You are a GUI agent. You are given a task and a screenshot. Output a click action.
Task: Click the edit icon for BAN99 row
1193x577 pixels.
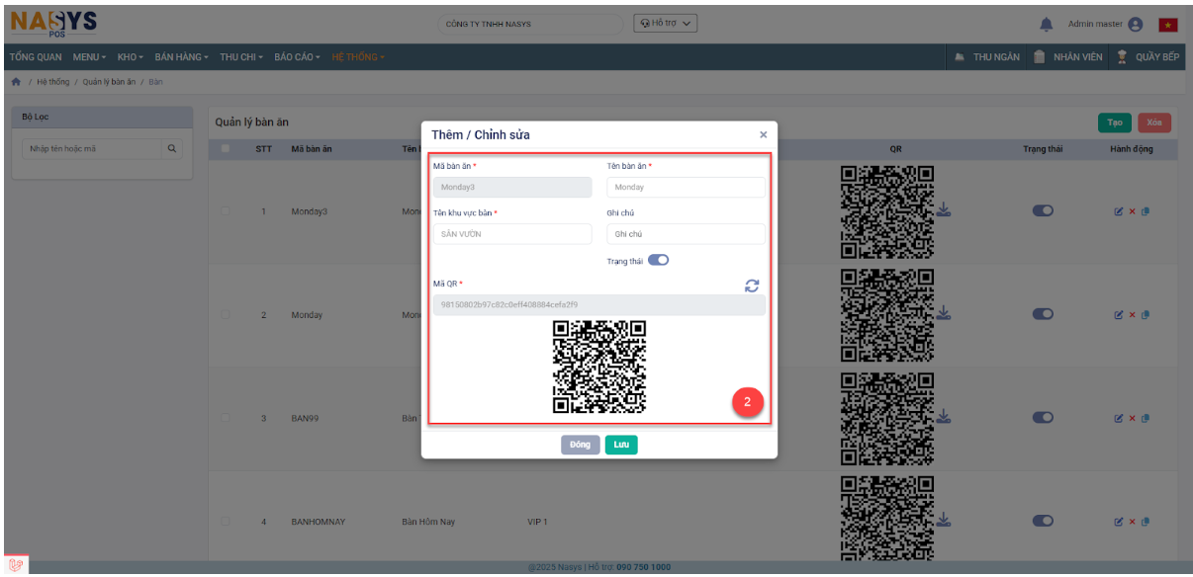1119,418
